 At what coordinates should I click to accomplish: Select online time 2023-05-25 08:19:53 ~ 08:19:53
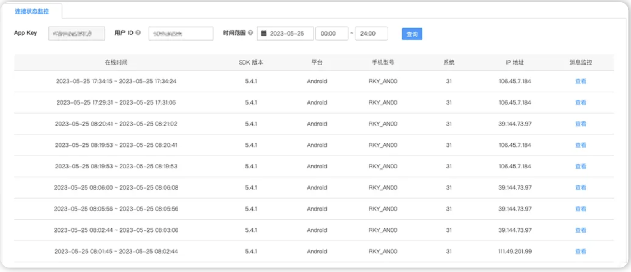click(116, 166)
